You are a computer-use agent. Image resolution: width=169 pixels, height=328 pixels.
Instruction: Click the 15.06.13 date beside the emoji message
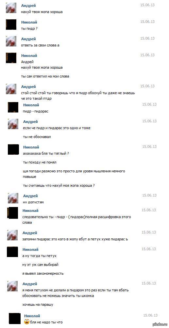tap(150, 315)
